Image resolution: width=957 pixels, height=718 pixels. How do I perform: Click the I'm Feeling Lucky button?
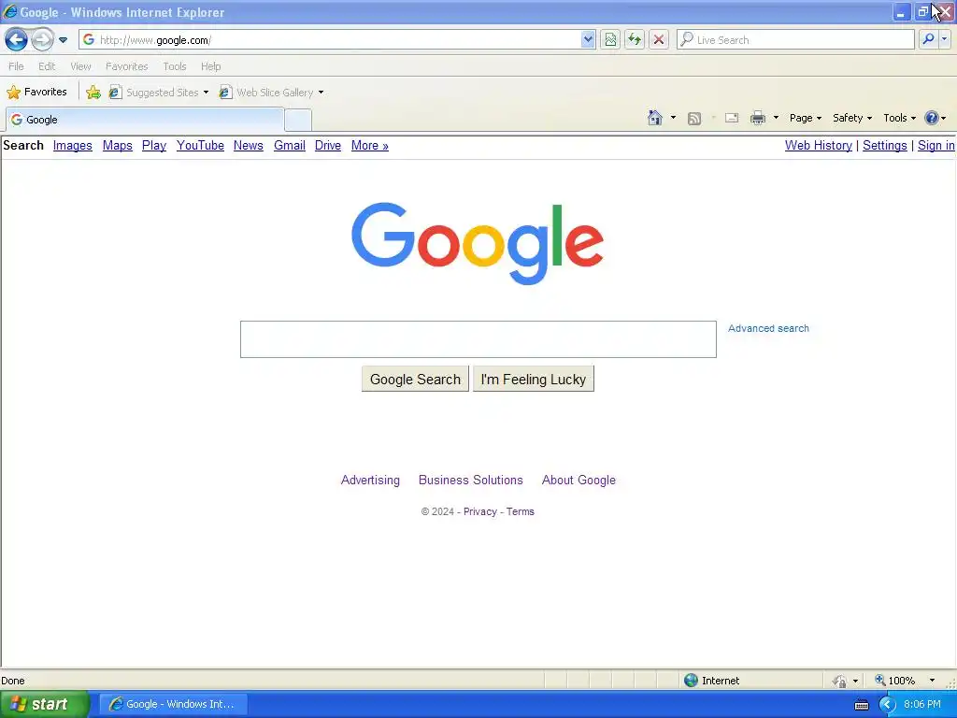coord(534,380)
